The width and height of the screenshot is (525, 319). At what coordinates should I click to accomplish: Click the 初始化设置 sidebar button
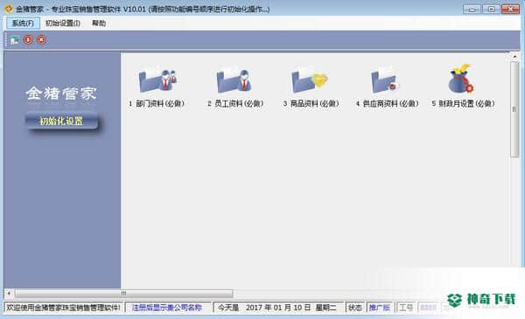point(61,121)
